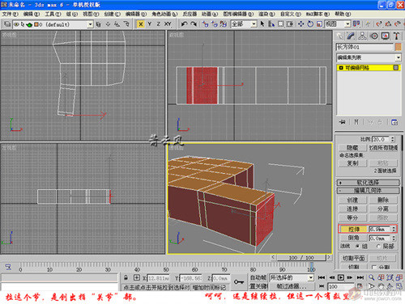Click the Bevel button

353,239
